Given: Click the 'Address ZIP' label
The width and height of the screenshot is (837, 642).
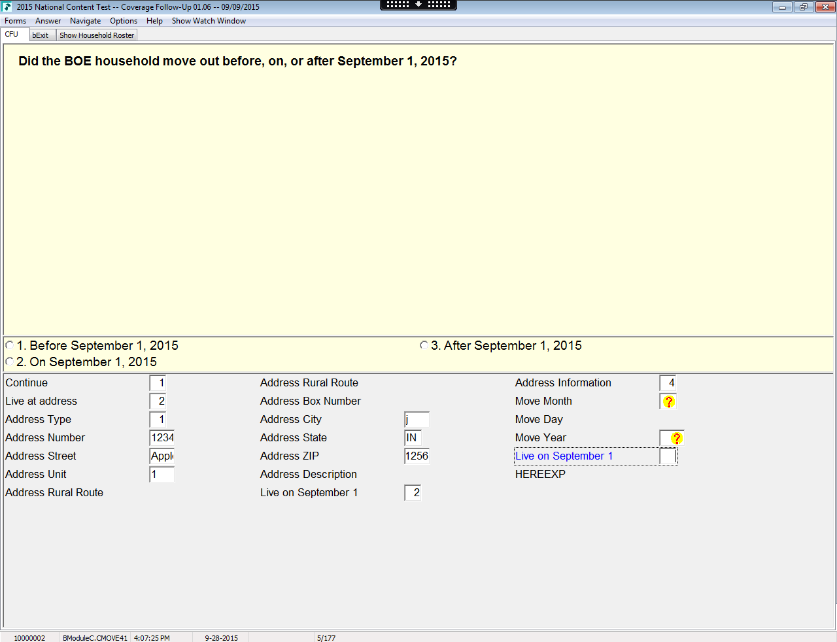Looking at the screenshot, I should pos(290,456).
